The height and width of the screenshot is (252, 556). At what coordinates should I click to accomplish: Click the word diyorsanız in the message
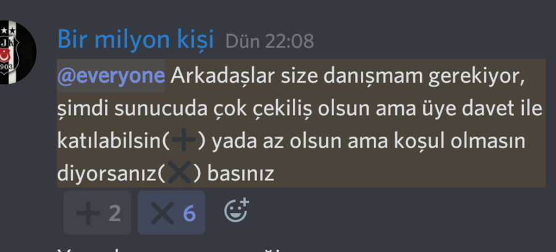107,174
